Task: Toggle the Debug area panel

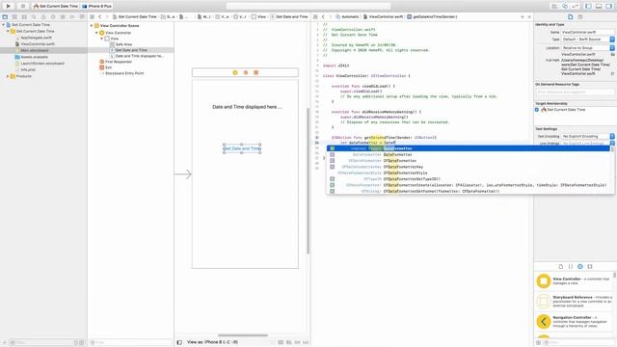Action: [599, 6]
